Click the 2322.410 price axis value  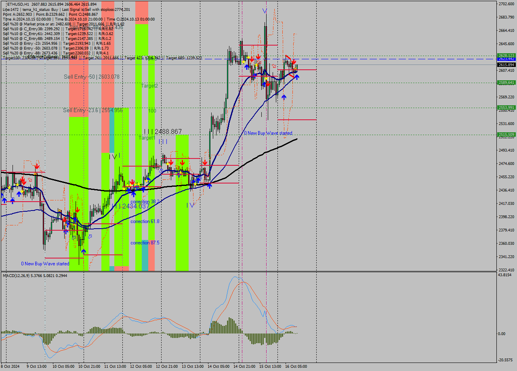coord(506,270)
